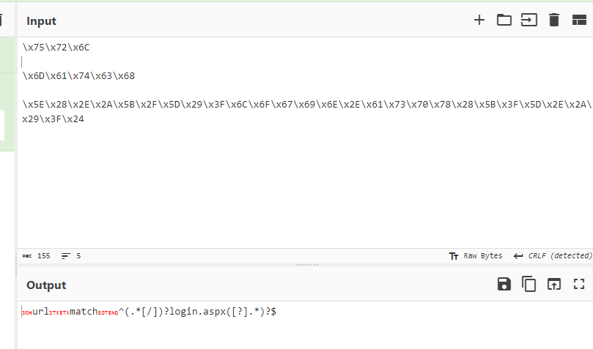Maximise the output pane
The height and width of the screenshot is (349, 593).
[x=579, y=284]
